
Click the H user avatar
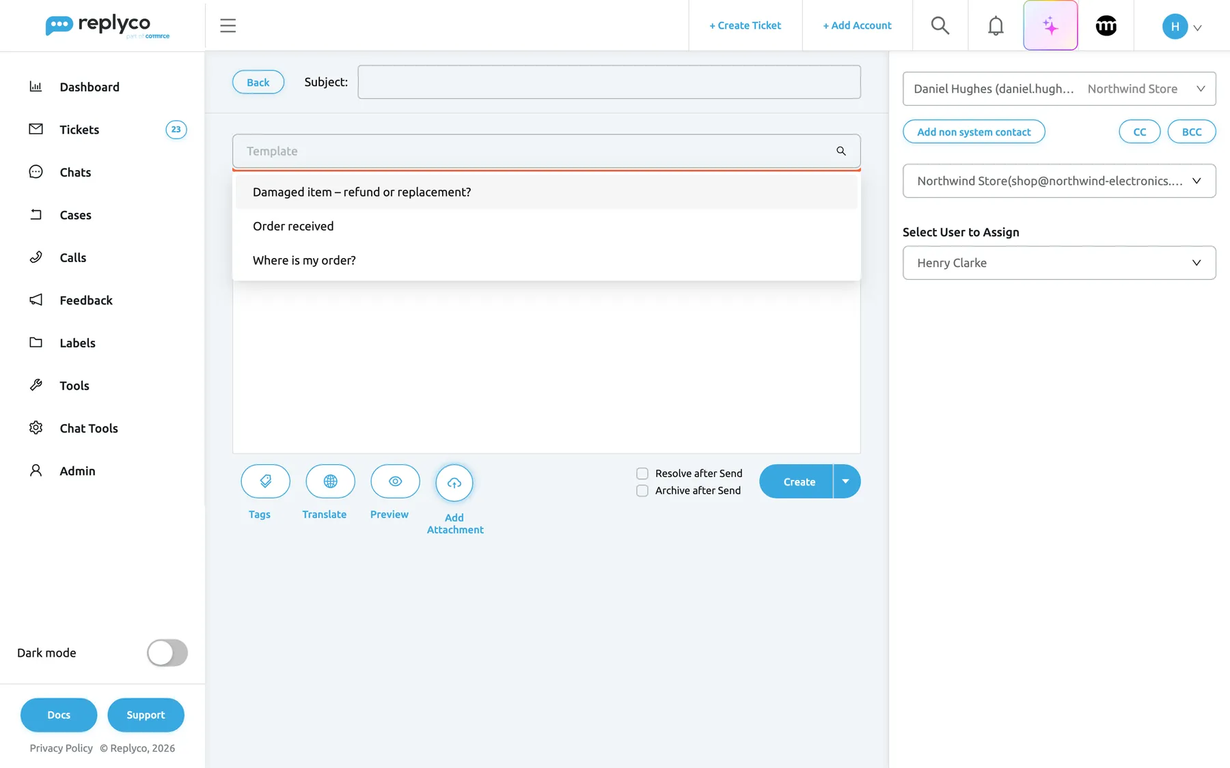(1175, 26)
